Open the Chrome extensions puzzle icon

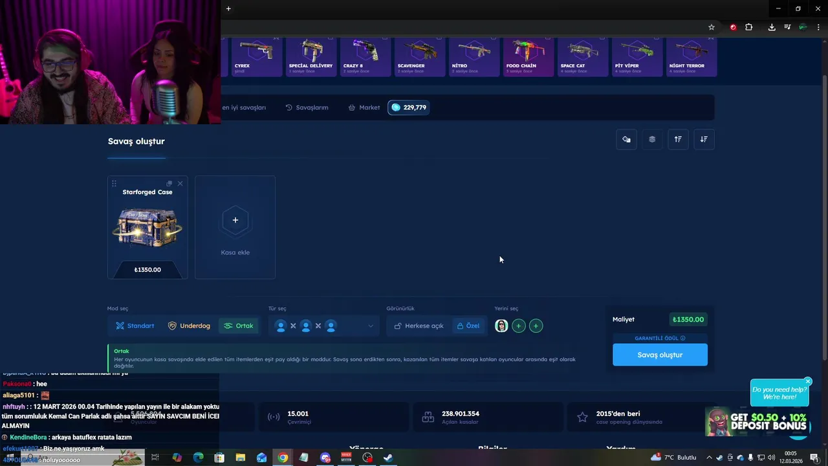pyautogui.click(x=749, y=27)
